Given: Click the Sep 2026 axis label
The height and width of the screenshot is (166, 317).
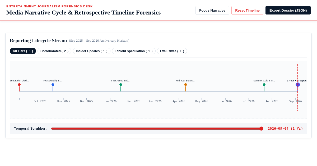Looking at the screenshot, I should point(296,101).
